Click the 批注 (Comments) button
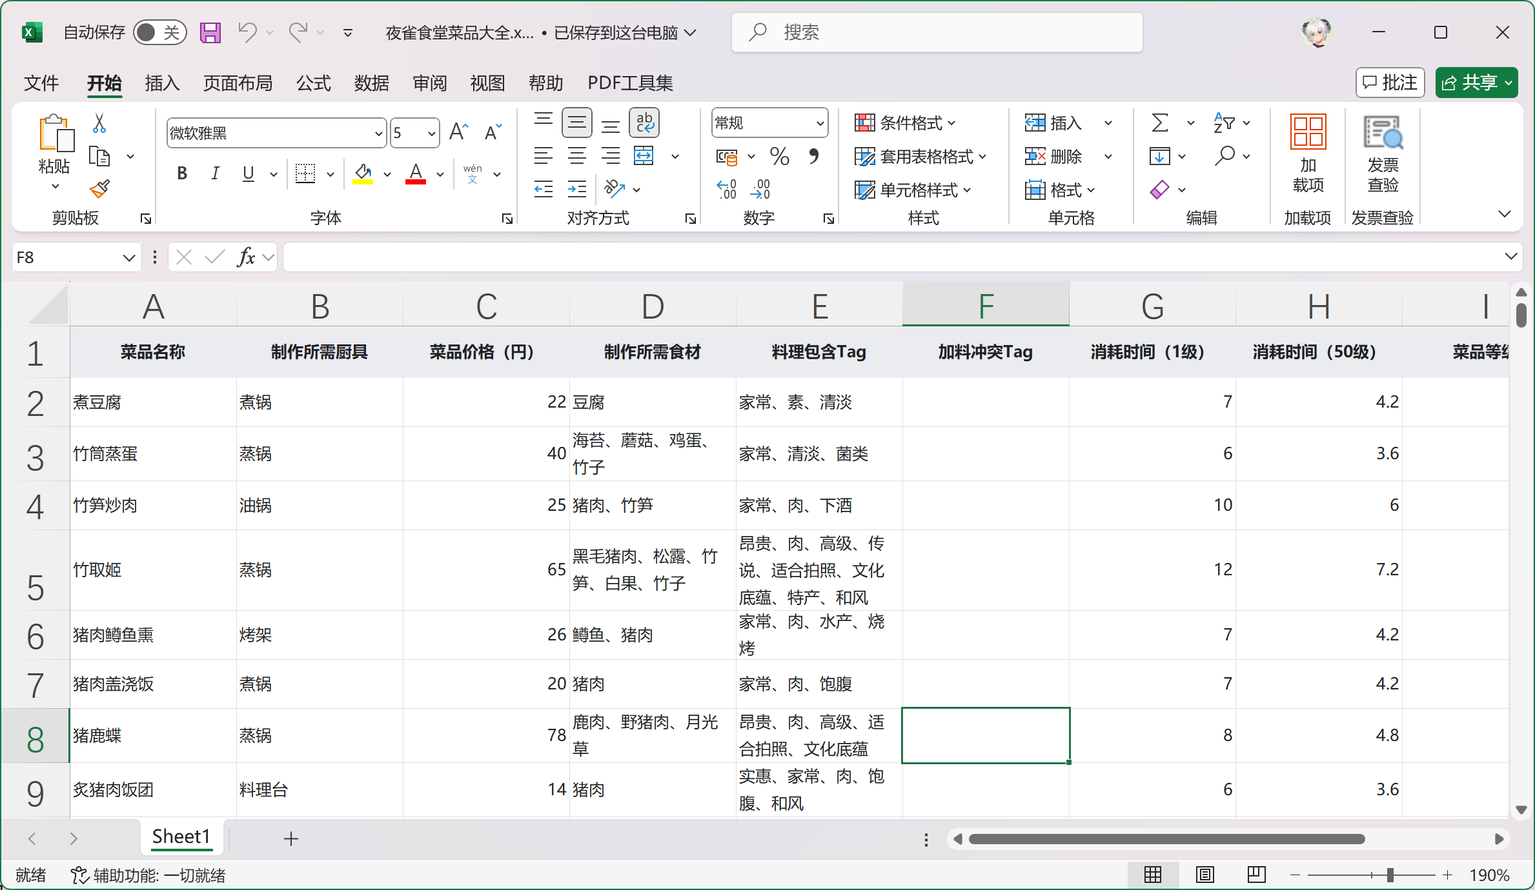1535x890 pixels. point(1390,83)
